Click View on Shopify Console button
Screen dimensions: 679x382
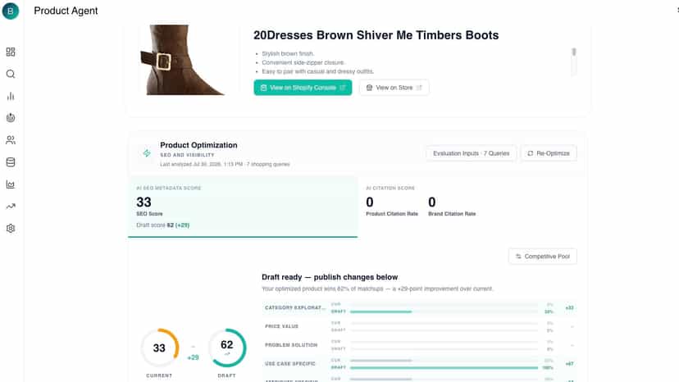pyautogui.click(x=303, y=88)
